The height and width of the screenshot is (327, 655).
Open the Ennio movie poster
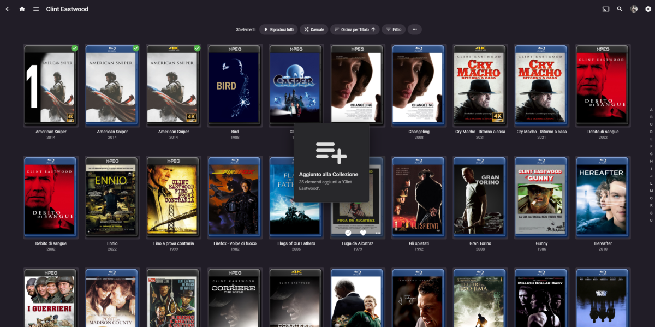coord(112,197)
